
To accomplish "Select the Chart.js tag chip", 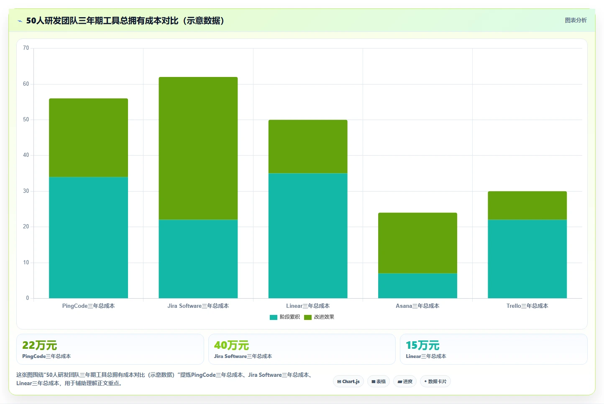I will 348,381.
